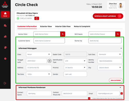The height and width of the screenshot is (101, 129).
Task: Click the Mitsubishi Motors logo
Action: coord(5,5)
